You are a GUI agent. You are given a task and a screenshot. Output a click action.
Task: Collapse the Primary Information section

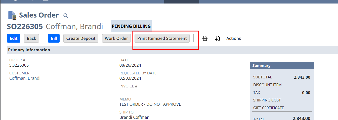pyautogui.click(x=29, y=50)
